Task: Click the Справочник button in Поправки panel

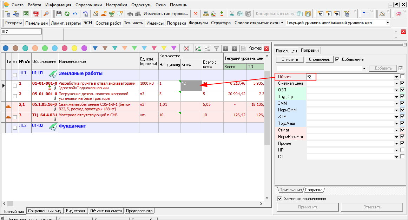Action: 319,59
